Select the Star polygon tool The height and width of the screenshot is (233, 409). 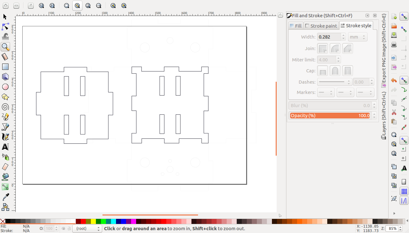pos(5,97)
